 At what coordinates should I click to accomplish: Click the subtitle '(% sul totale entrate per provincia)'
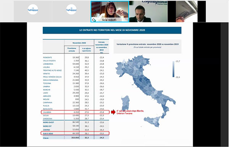pos(147,47)
